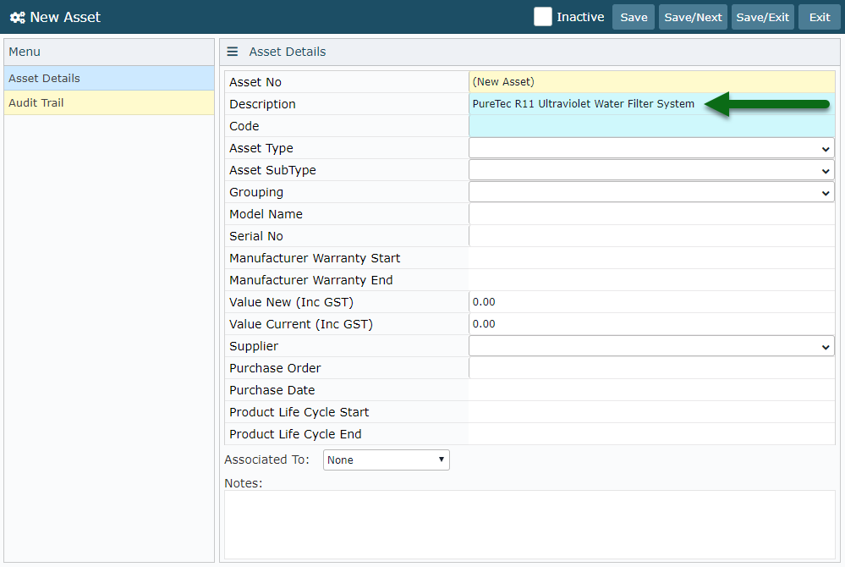Screen dimensions: 845x567
Task: Click the Manufacturer Warranty End date field
Action: click(651, 280)
